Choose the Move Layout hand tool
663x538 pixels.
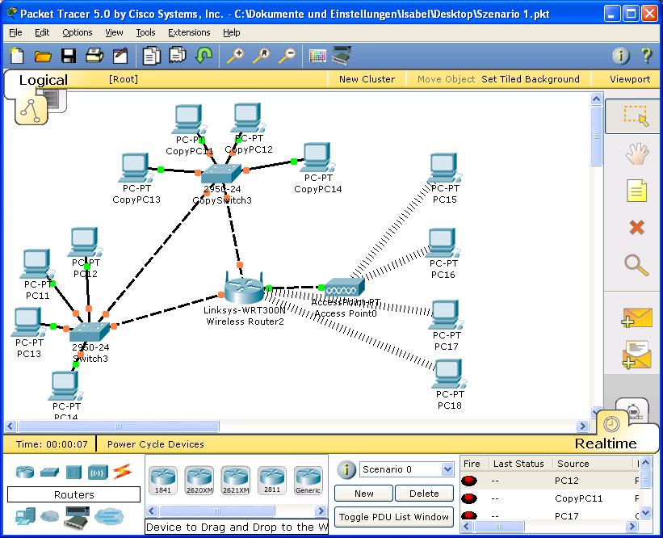pyautogui.click(x=637, y=154)
